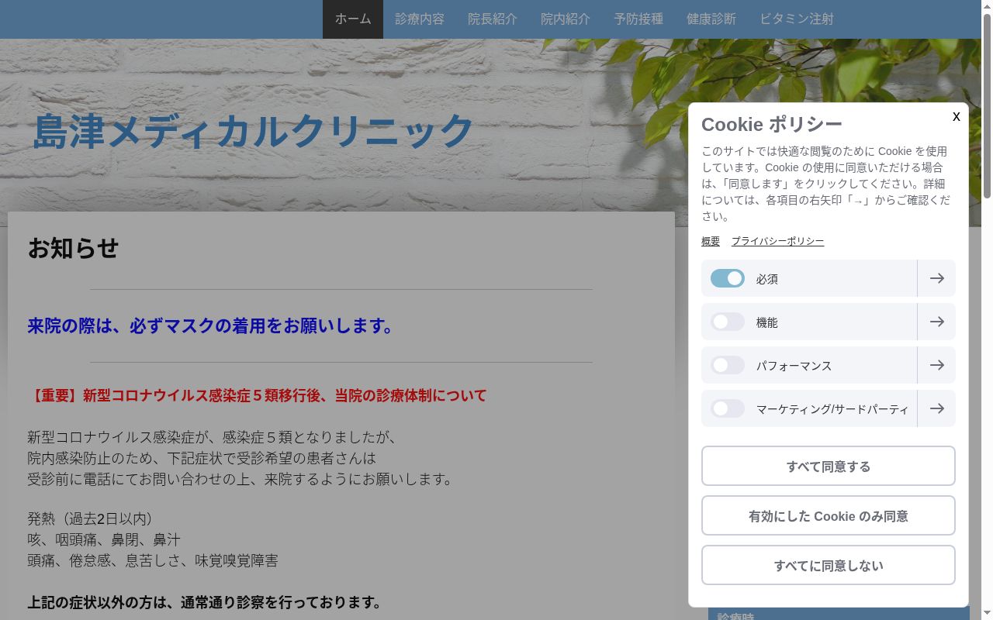Viewport: 993px width, 620px height.
Task: Close the Cookie policy dialog with the x
Action: pyautogui.click(x=956, y=116)
